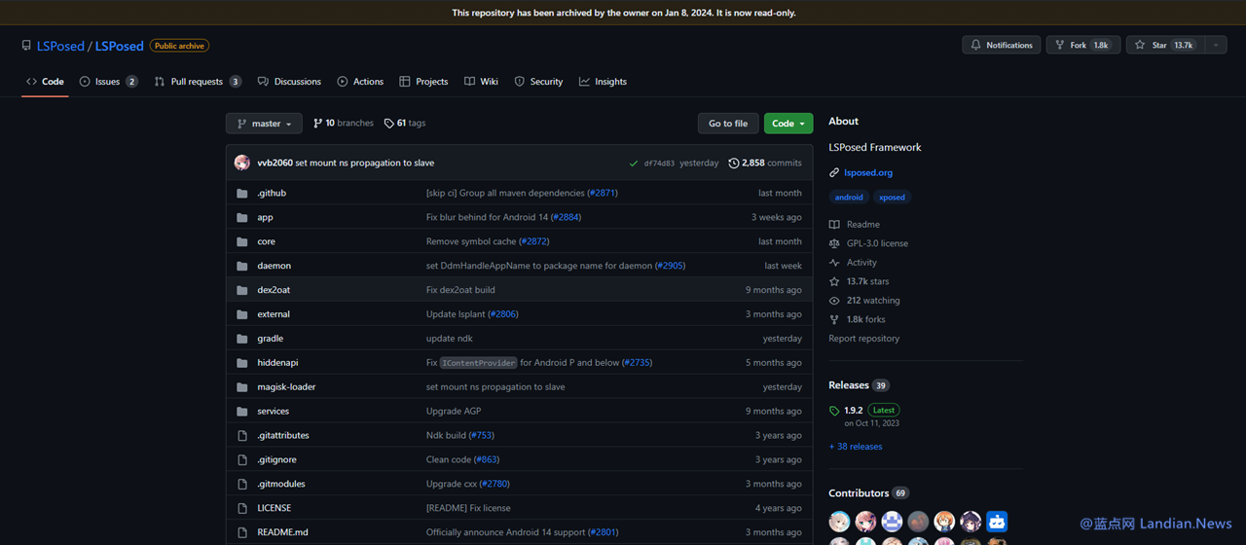Click Report repository
The height and width of the screenshot is (545, 1246).
coord(864,339)
